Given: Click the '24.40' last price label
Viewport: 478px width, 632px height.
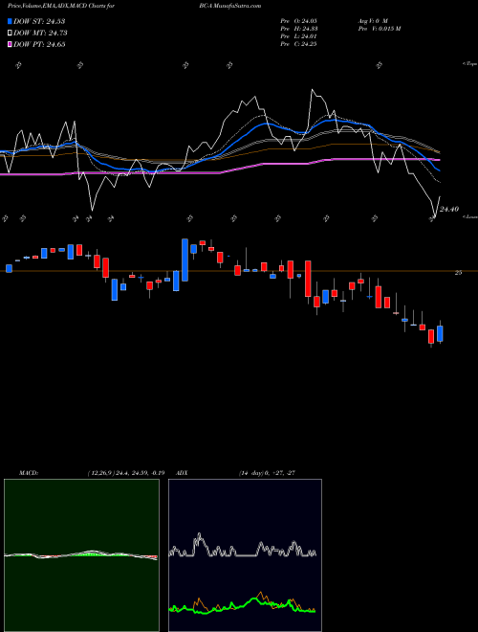Looking at the screenshot, I should [449, 209].
